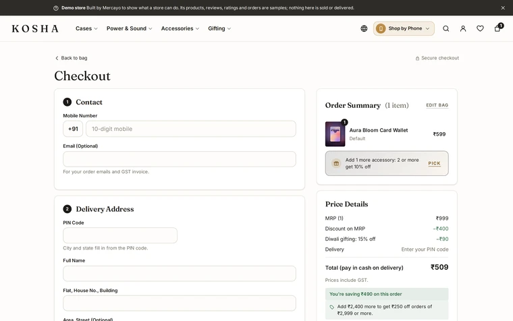The image size is (513, 321).
Task: Expand the Accessories menu
Action: tap(180, 28)
